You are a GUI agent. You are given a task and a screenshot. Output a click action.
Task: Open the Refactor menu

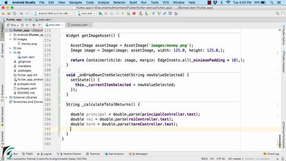pos(119,3)
